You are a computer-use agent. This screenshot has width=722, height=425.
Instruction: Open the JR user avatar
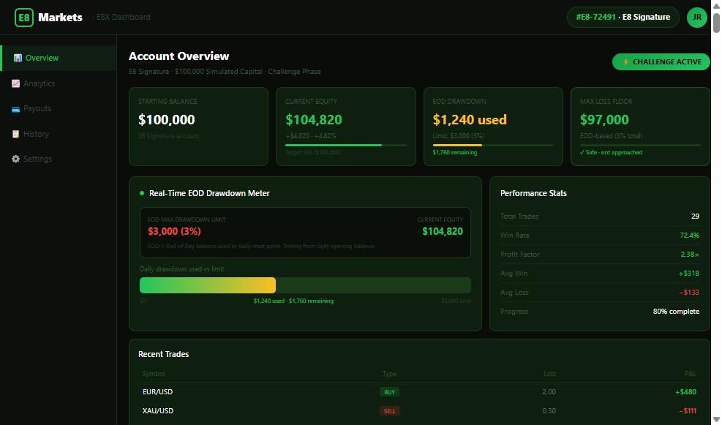coord(696,18)
